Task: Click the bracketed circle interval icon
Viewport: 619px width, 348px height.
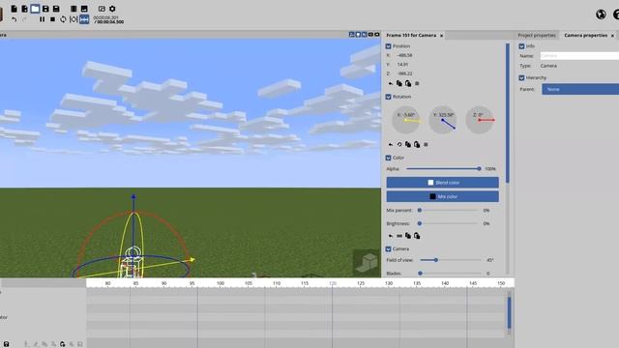Action: [74, 19]
